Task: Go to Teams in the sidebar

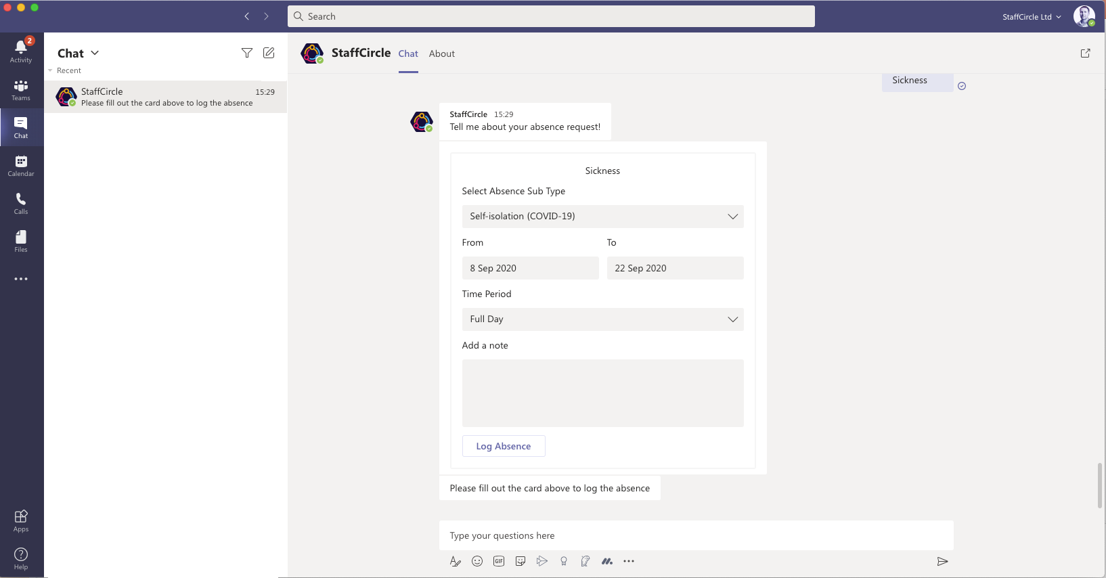Action: pos(21,90)
